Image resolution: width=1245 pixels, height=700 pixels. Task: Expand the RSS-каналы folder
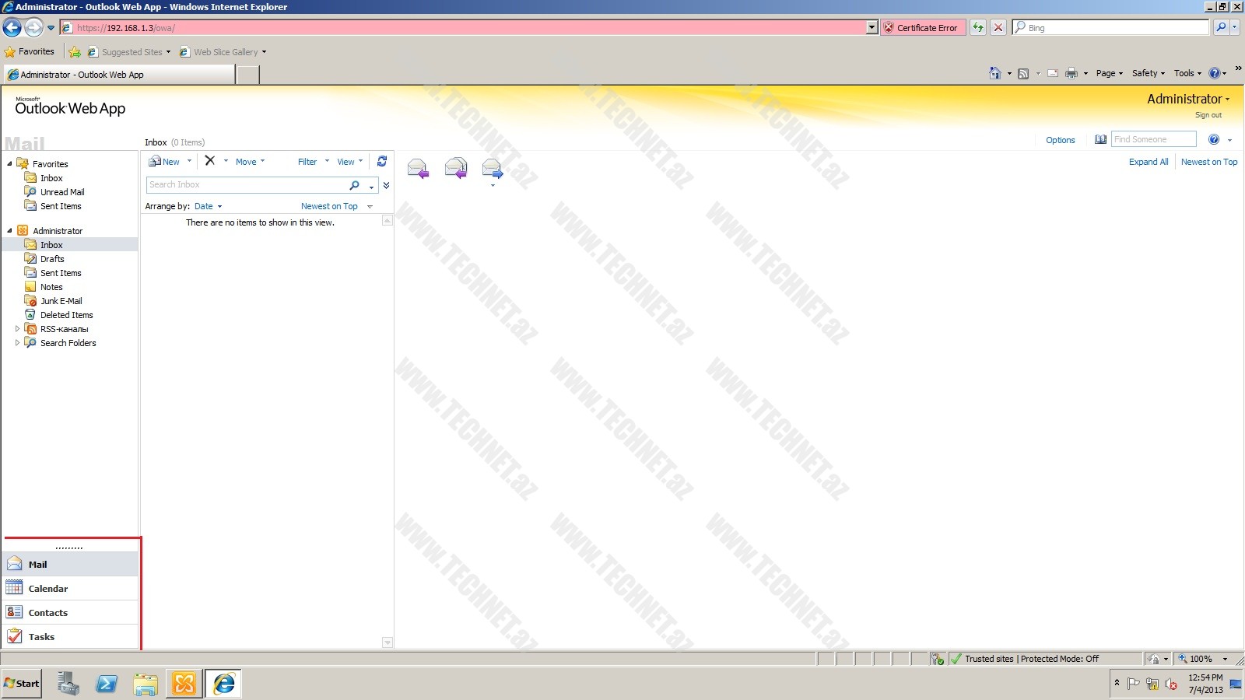pyautogui.click(x=17, y=329)
